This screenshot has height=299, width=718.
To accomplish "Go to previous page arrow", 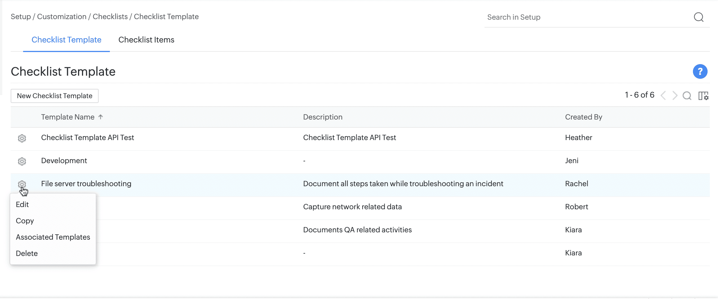I will coord(663,96).
